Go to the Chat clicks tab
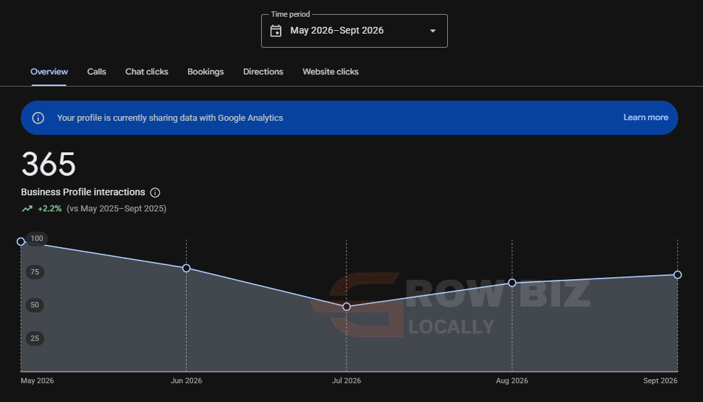Image resolution: width=703 pixels, height=402 pixels. tap(146, 72)
